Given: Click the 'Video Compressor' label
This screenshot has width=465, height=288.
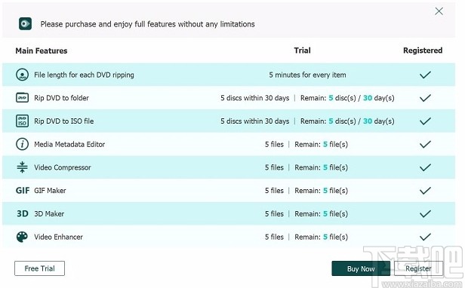Looking at the screenshot, I should tap(63, 167).
